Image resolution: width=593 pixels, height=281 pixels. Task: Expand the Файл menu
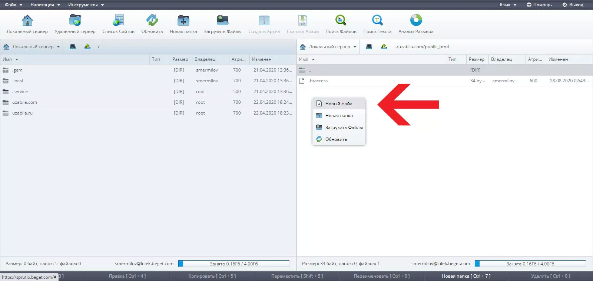tap(13, 5)
